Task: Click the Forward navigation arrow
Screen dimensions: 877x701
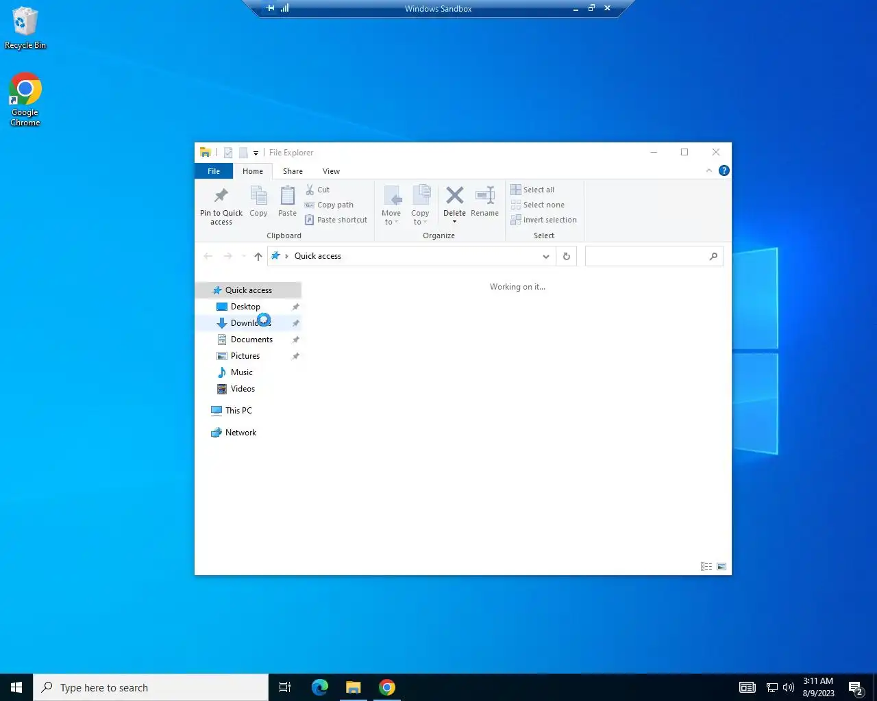Action: [227, 256]
